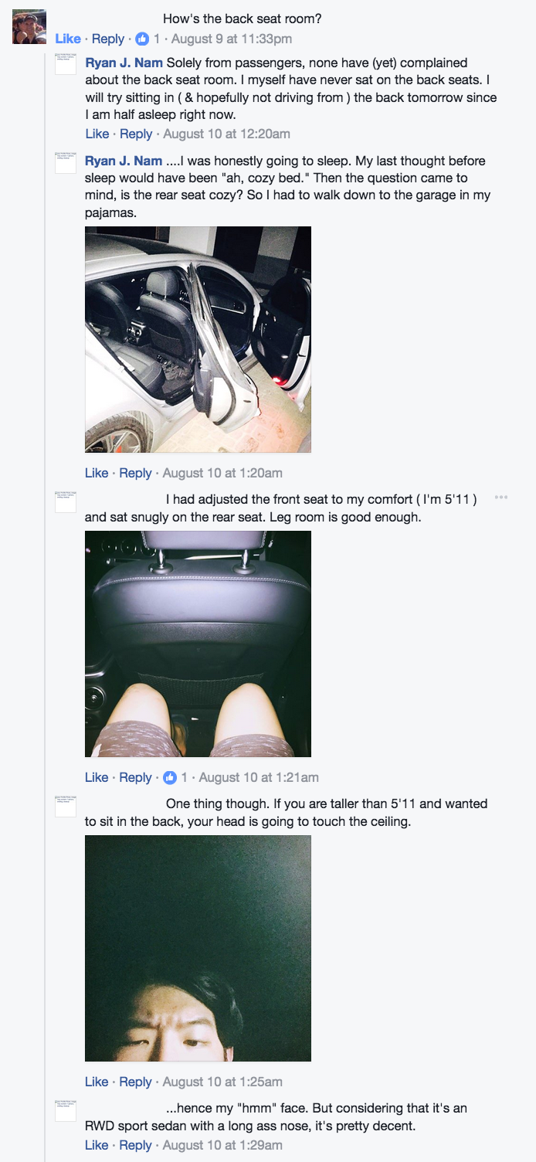Open Ryan J. Nam's profile from the first reply
The height and width of the screenshot is (1162, 536).
click(124, 63)
